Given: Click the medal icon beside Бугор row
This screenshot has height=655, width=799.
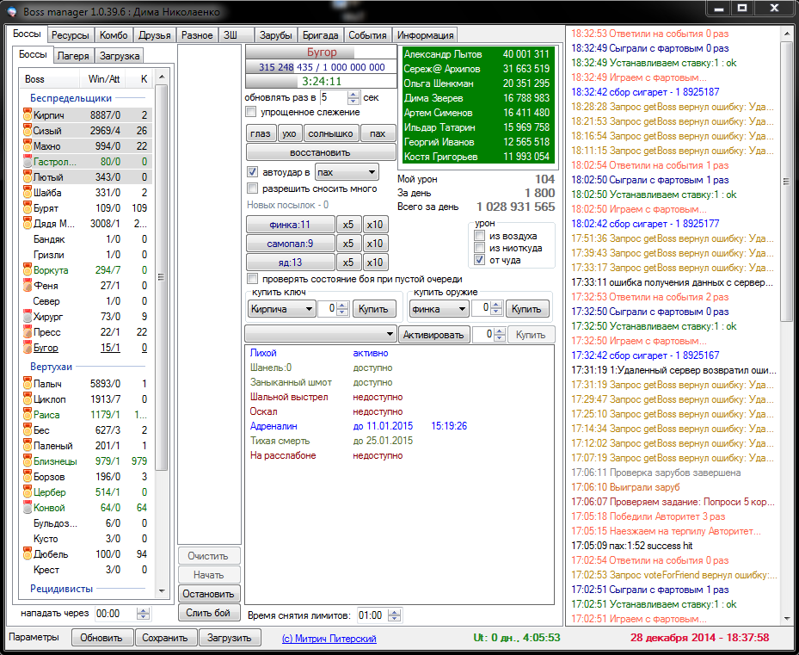Looking at the screenshot, I should pyautogui.click(x=28, y=348).
